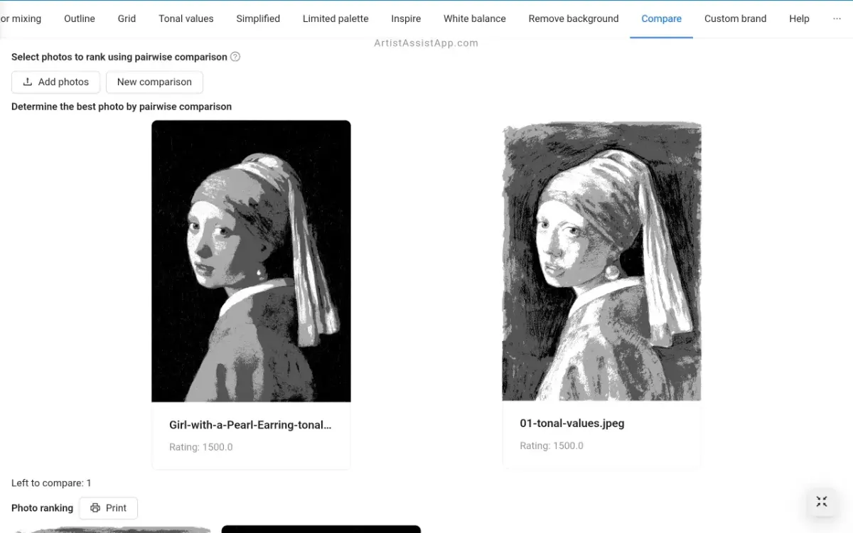
Task: Switch to the Outline tab
Action: 80,18
